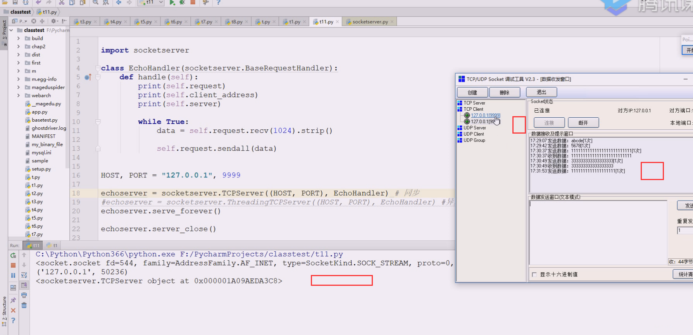Collapse the classtest project root
The width and height of the screenshot is (693, 335).
[x=11, y=30]
